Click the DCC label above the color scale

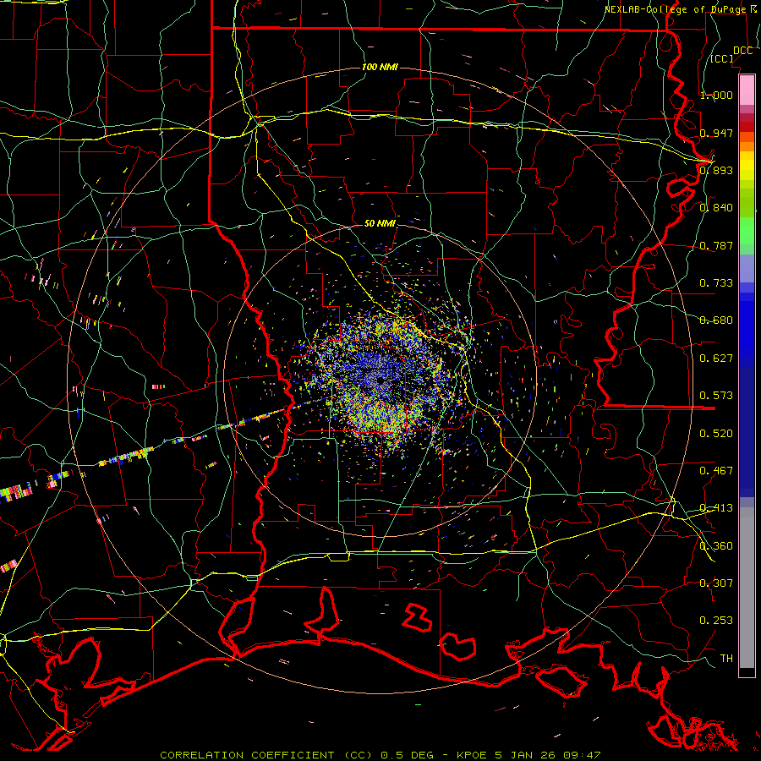click(743, 51)
